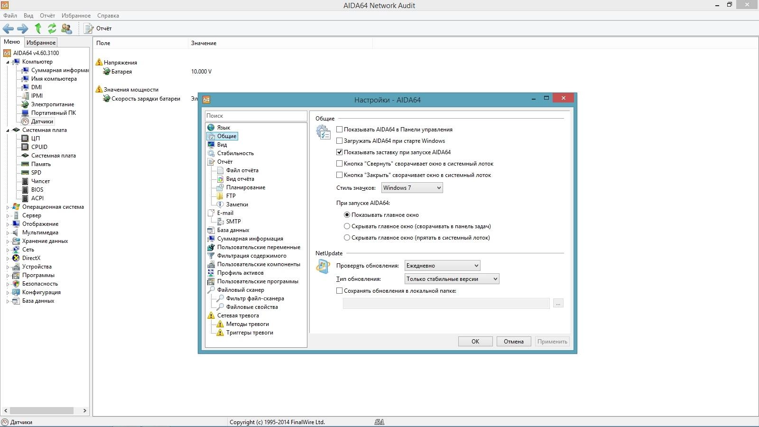Expand Операционная система tree node
This screenshot has height=427, width=759.
[8, 207]
